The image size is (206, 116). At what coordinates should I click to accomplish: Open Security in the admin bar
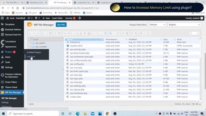70,18
